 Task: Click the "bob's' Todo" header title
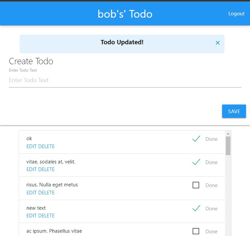[125, 14]
